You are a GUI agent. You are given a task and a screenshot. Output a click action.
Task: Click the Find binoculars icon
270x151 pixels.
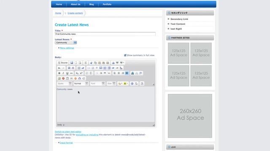click(69, 68)
